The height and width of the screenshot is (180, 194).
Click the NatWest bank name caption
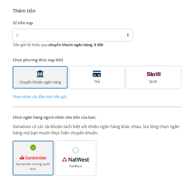(76, 166)
